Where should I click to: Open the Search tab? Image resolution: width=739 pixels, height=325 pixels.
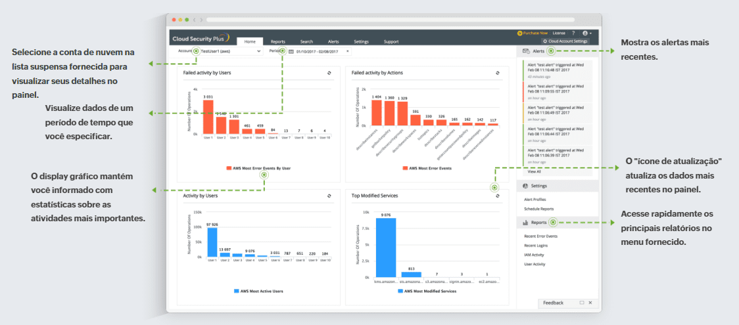[x=306, y=41]
